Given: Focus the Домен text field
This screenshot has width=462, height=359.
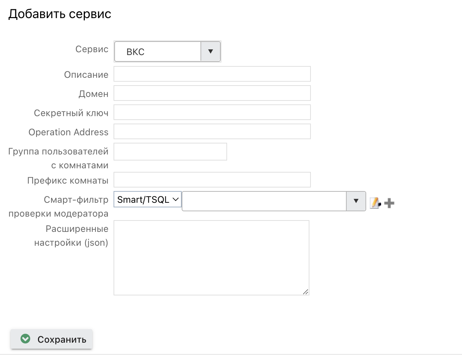Looking at the screenshot, I should point(212,93).
